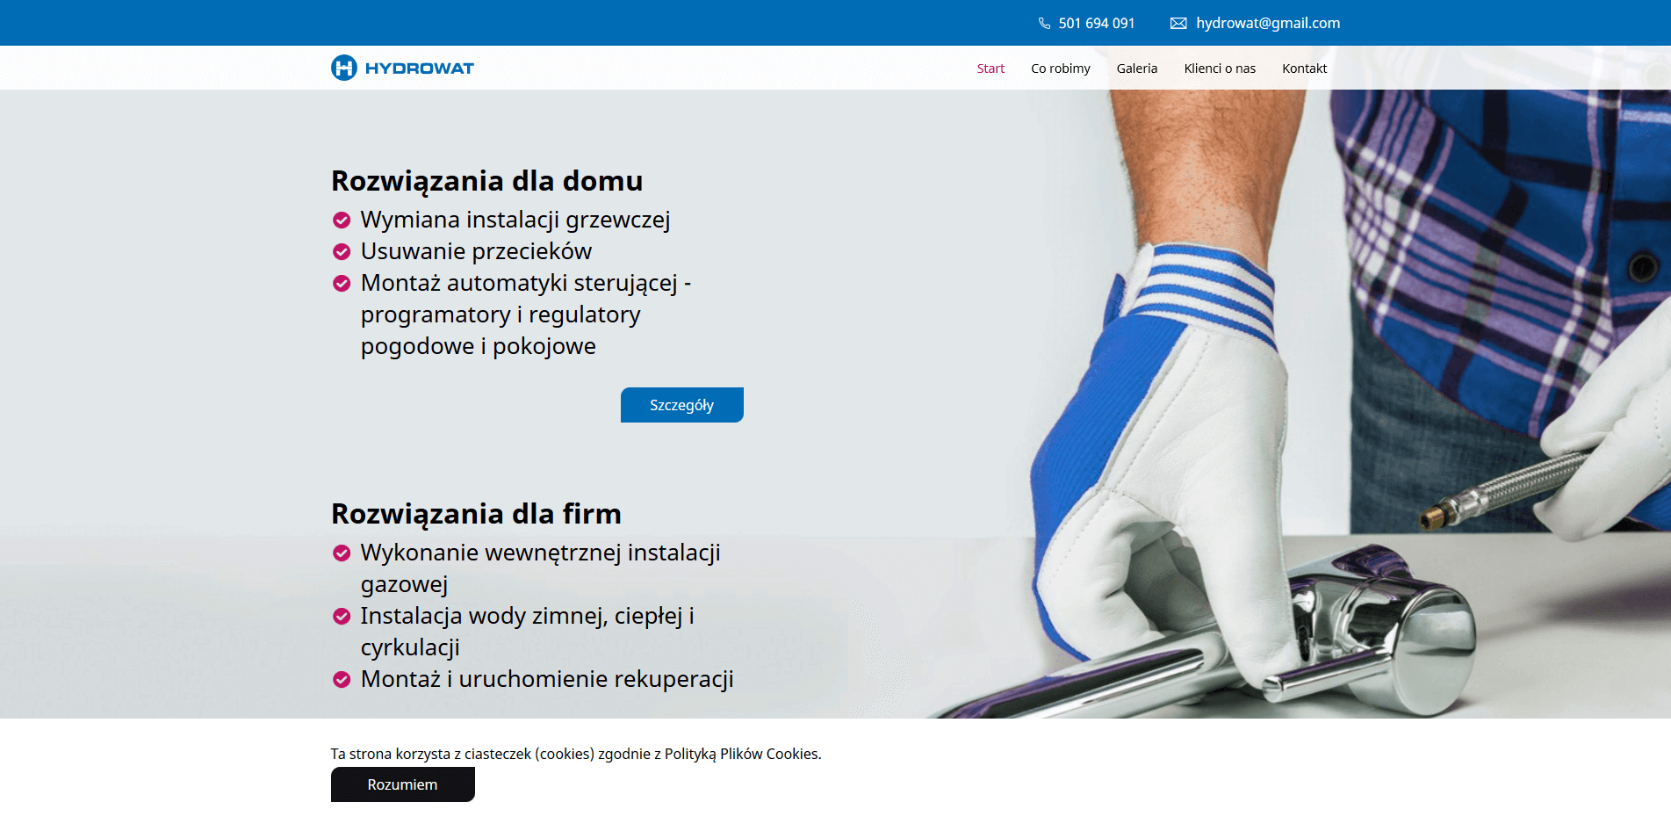
Task: Open the Start menu item
Action: pyautogui.click(x=990, y=69)
